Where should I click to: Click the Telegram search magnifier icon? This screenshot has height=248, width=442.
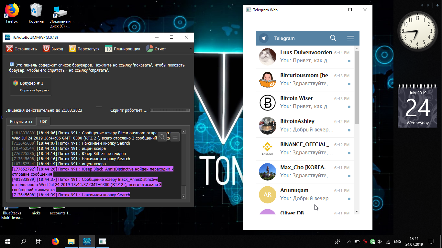pyautogui.click(x=333, y=38)
